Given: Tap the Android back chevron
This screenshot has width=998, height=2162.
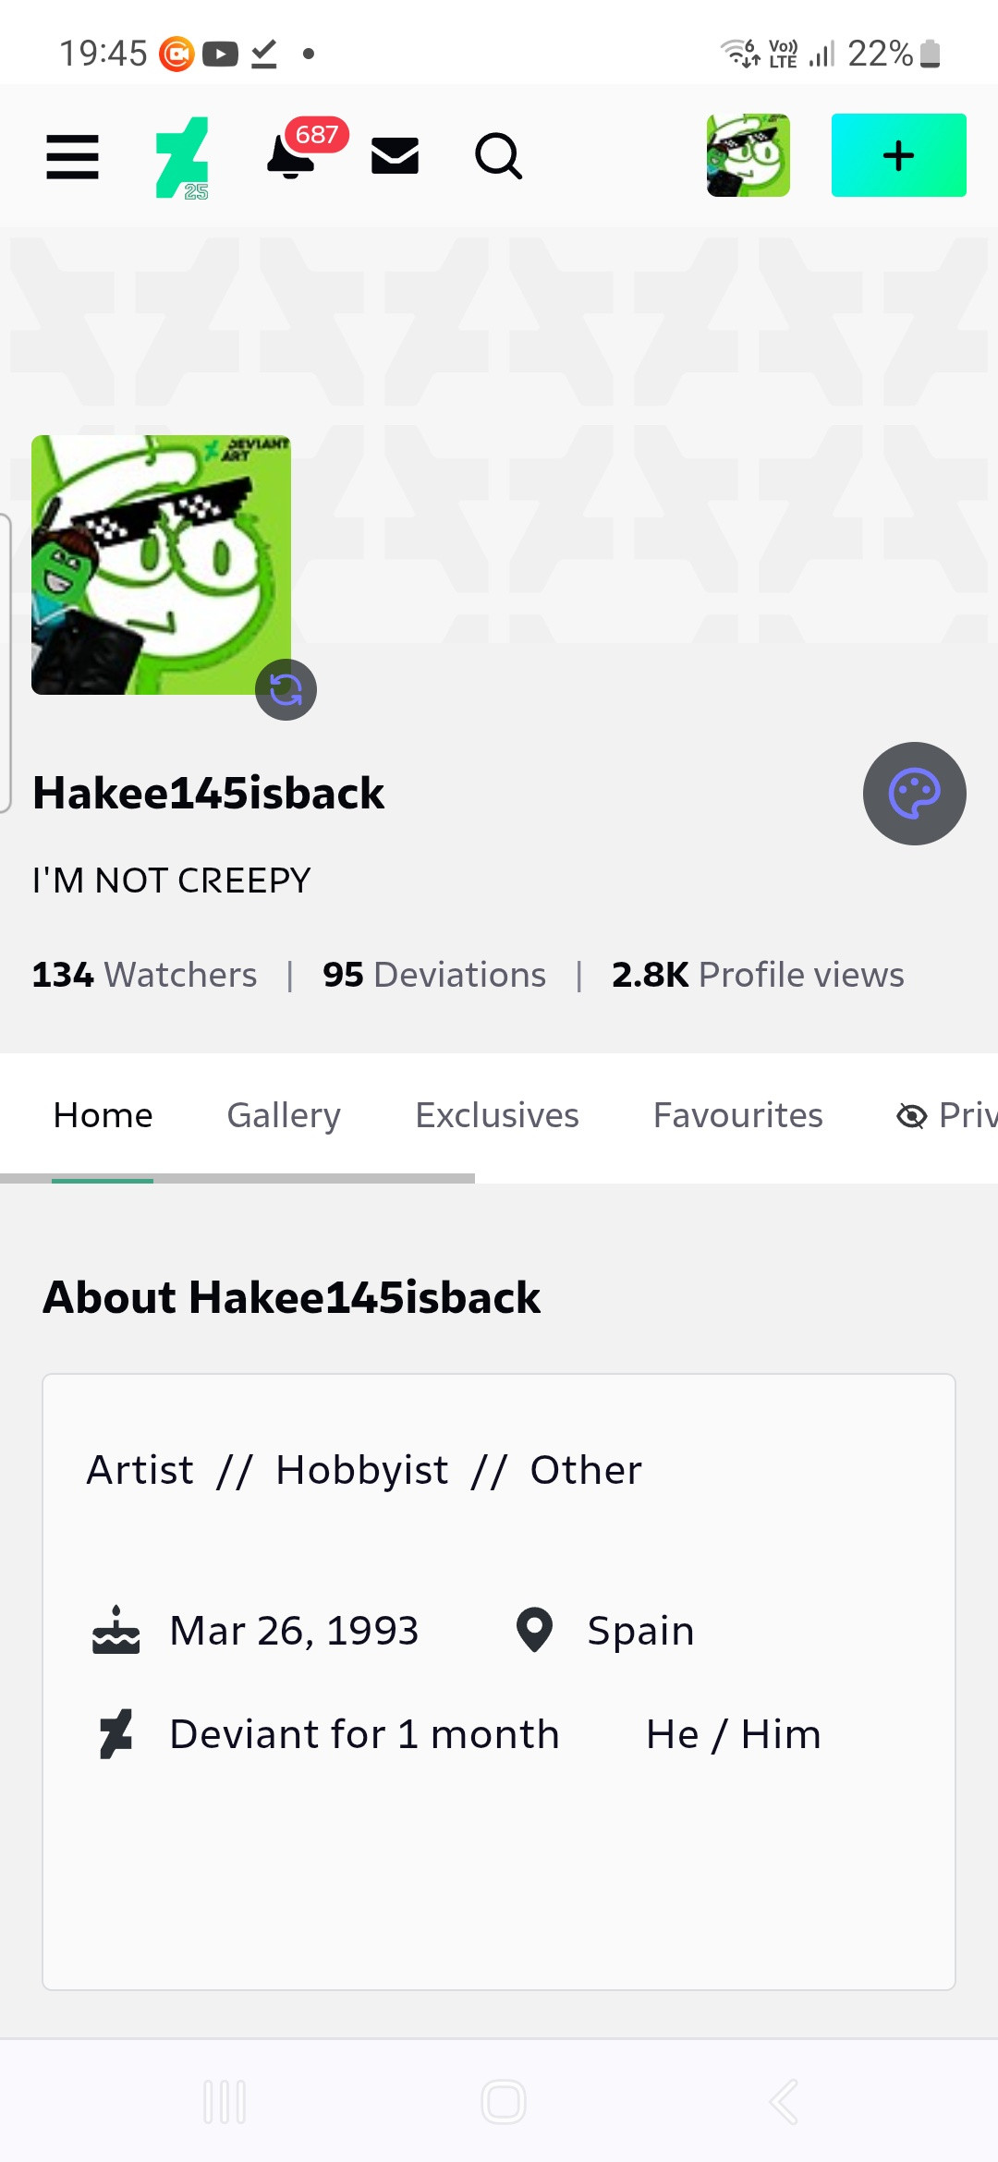Looking at the screenshot, I should pos(784,2102).
